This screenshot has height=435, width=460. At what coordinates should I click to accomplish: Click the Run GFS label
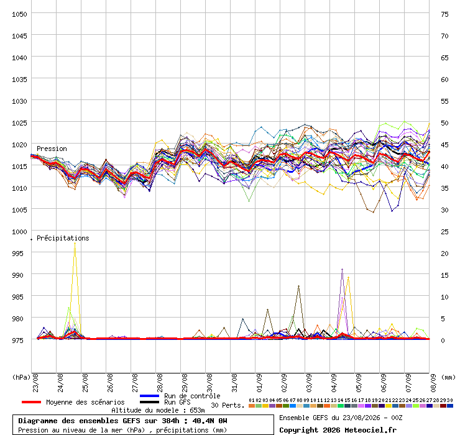[x=177, y=402]
